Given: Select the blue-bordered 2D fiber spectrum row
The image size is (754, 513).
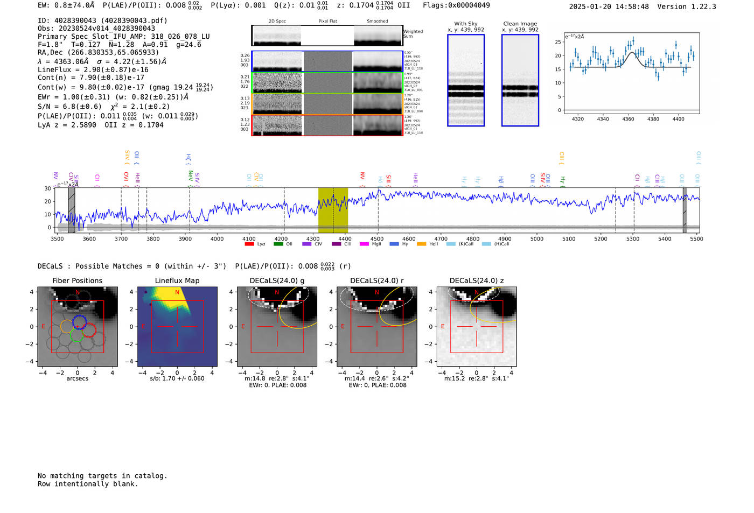Looking at the screenshot, I should click(x=327, y=61).
